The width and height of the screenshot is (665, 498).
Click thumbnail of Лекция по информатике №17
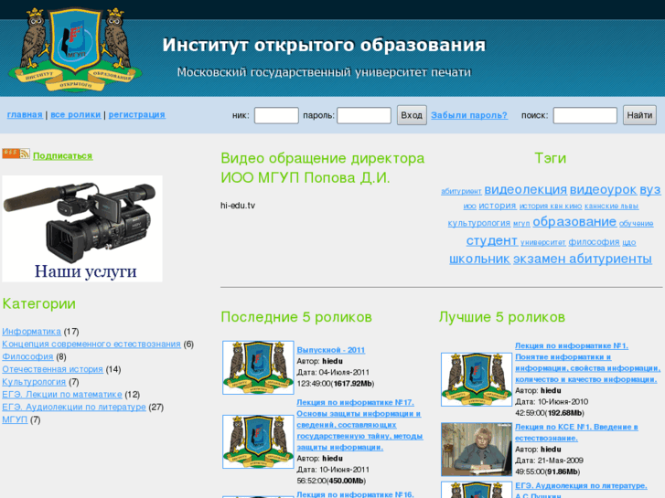pos(258,441)
